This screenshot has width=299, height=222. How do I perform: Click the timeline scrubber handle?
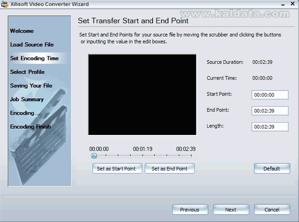pyautogui.click(x=94, y=156)
